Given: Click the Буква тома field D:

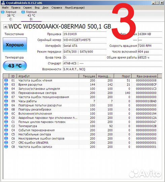Looking at the screenshot, I should tap(85, 58).
